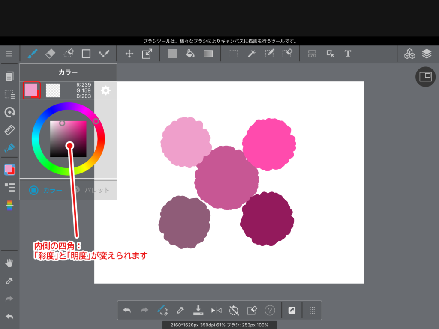
Task: Open the hamburger main menu
Action: [x=9, y=54]
